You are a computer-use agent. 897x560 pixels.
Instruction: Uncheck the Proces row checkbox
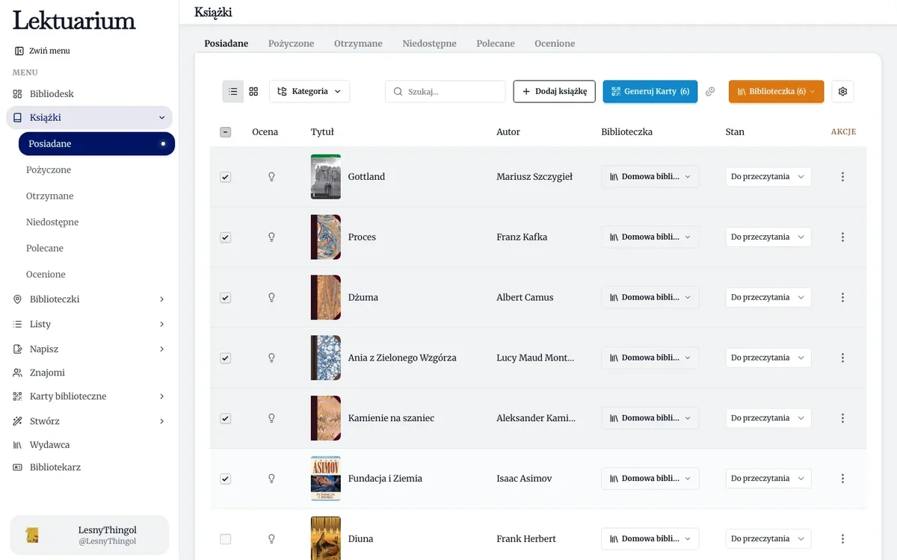(x=226, y=237)
